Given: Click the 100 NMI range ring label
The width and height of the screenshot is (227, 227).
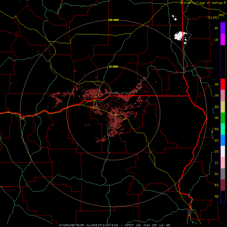Looking at the screenshot, I should (113, 20).
